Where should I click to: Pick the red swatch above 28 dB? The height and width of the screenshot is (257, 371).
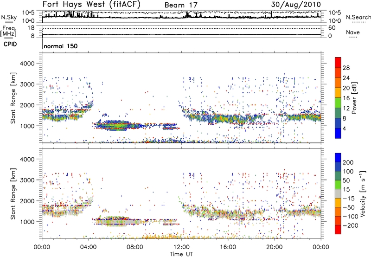(338, 62)
